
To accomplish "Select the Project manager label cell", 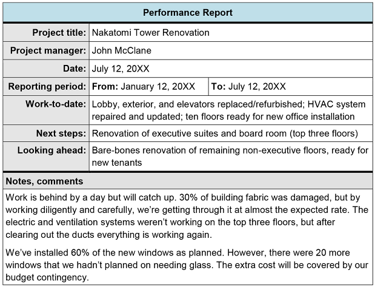I will 48,51.
